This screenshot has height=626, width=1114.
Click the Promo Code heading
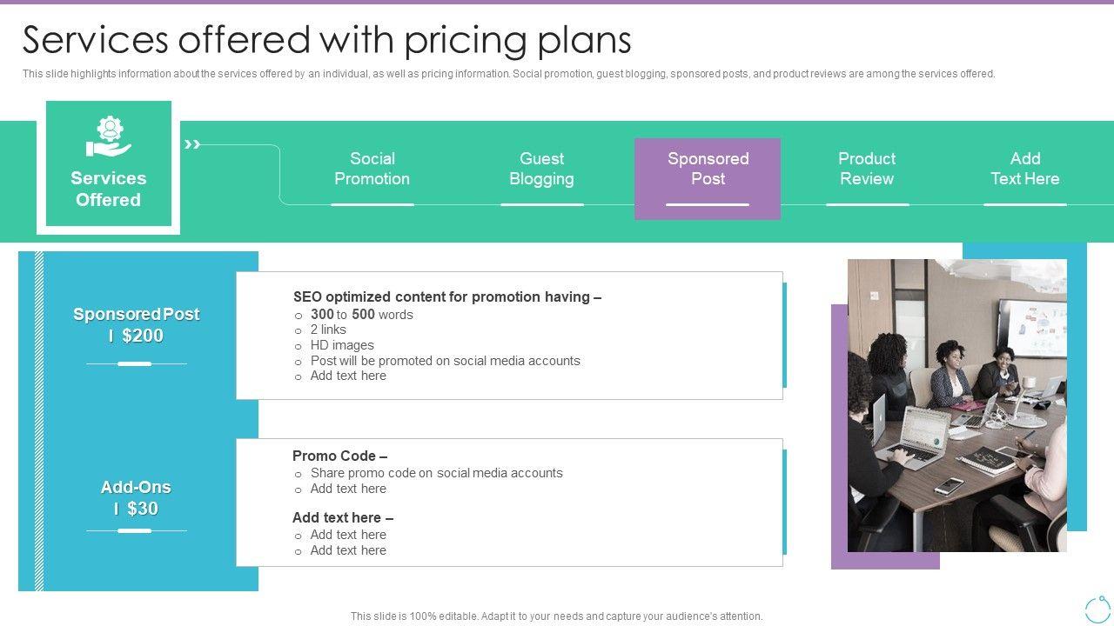click(x=339, y=456)
